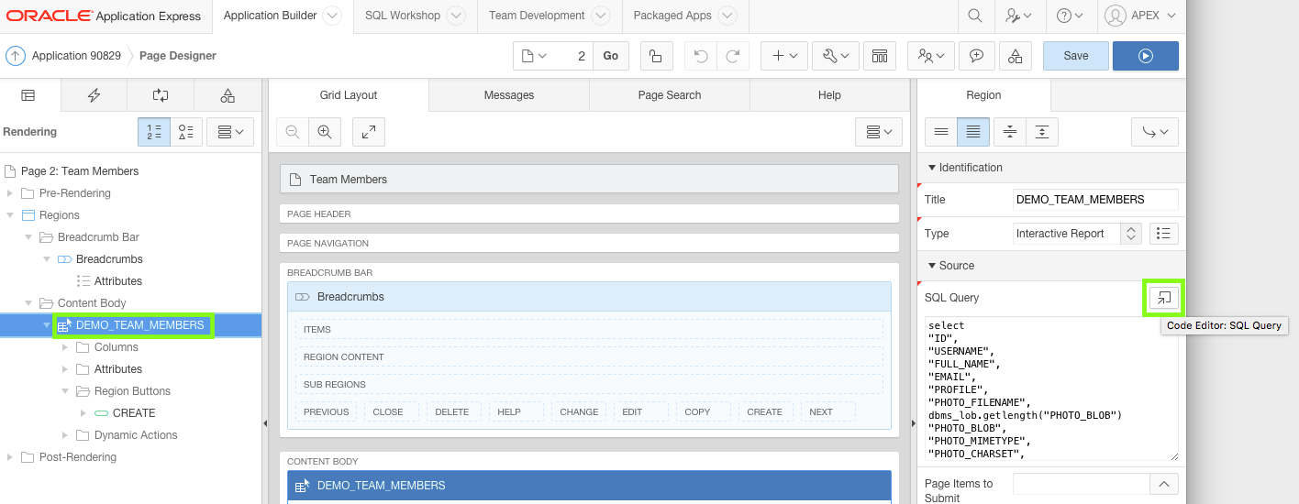Open the Code Editor for SQL Query
Viewport: 1299px width, 504px height.
(x=1163, y=298)
